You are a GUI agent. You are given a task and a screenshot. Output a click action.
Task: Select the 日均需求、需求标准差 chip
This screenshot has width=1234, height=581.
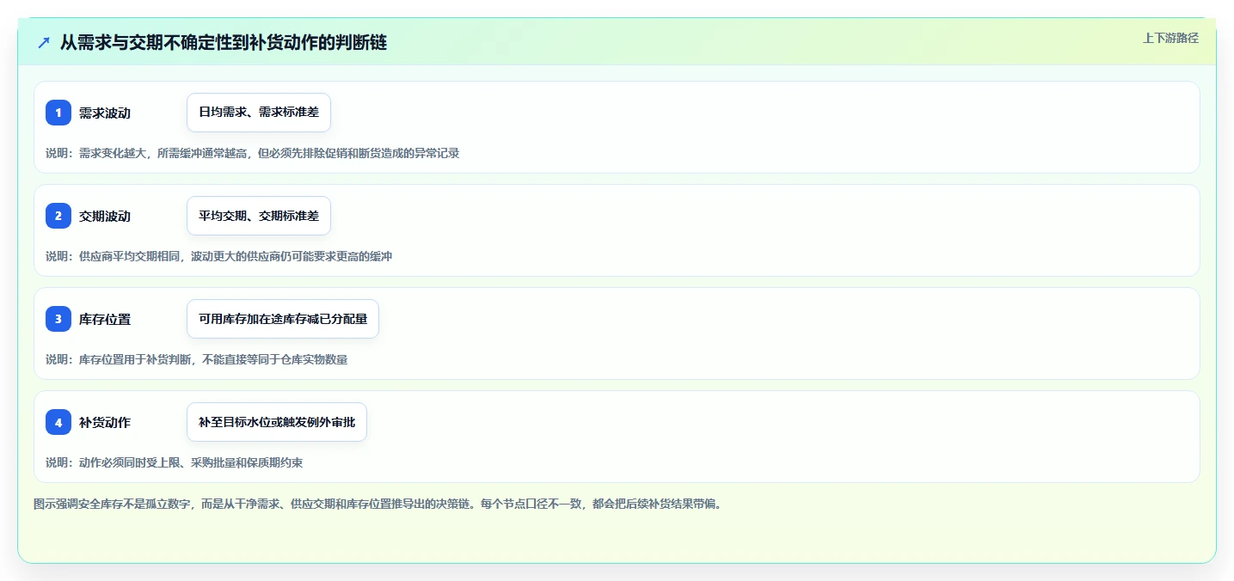259,113
